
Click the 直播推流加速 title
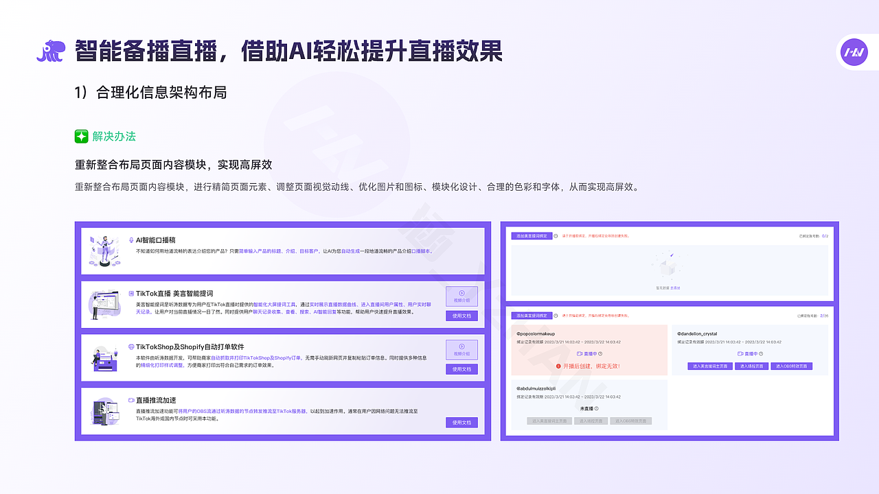pos(156,400)
